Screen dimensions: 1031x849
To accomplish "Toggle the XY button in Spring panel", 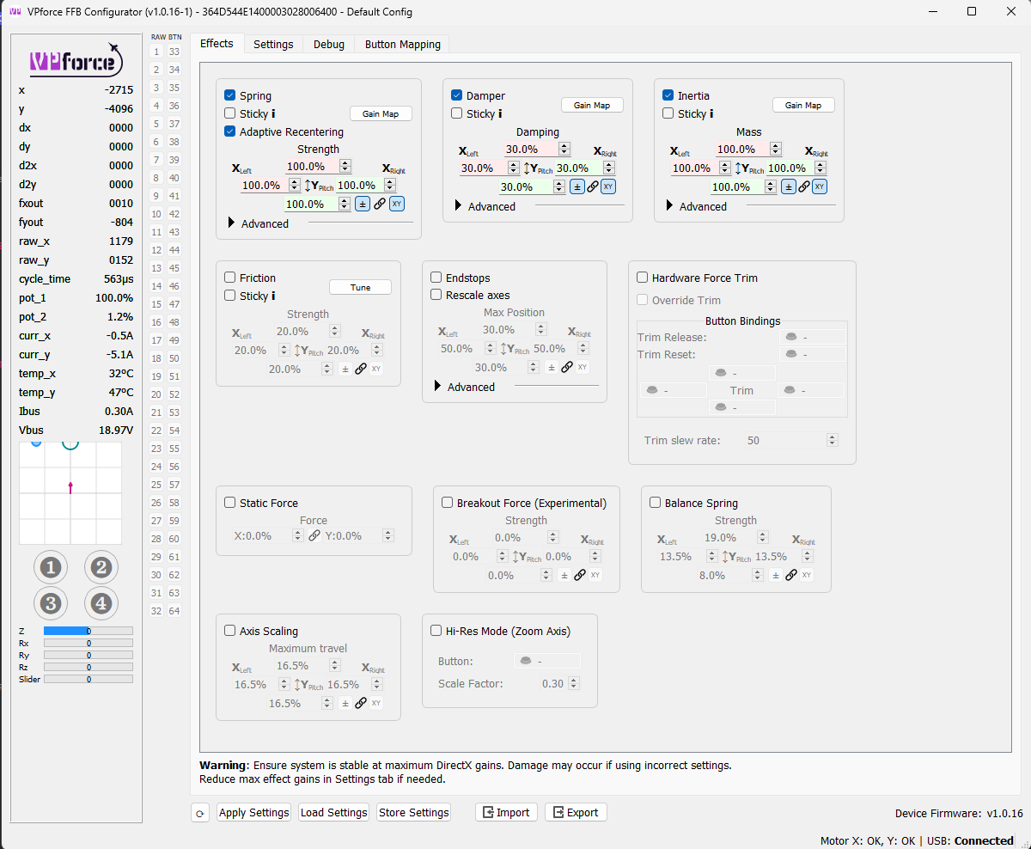I will (x=397, y=204).
